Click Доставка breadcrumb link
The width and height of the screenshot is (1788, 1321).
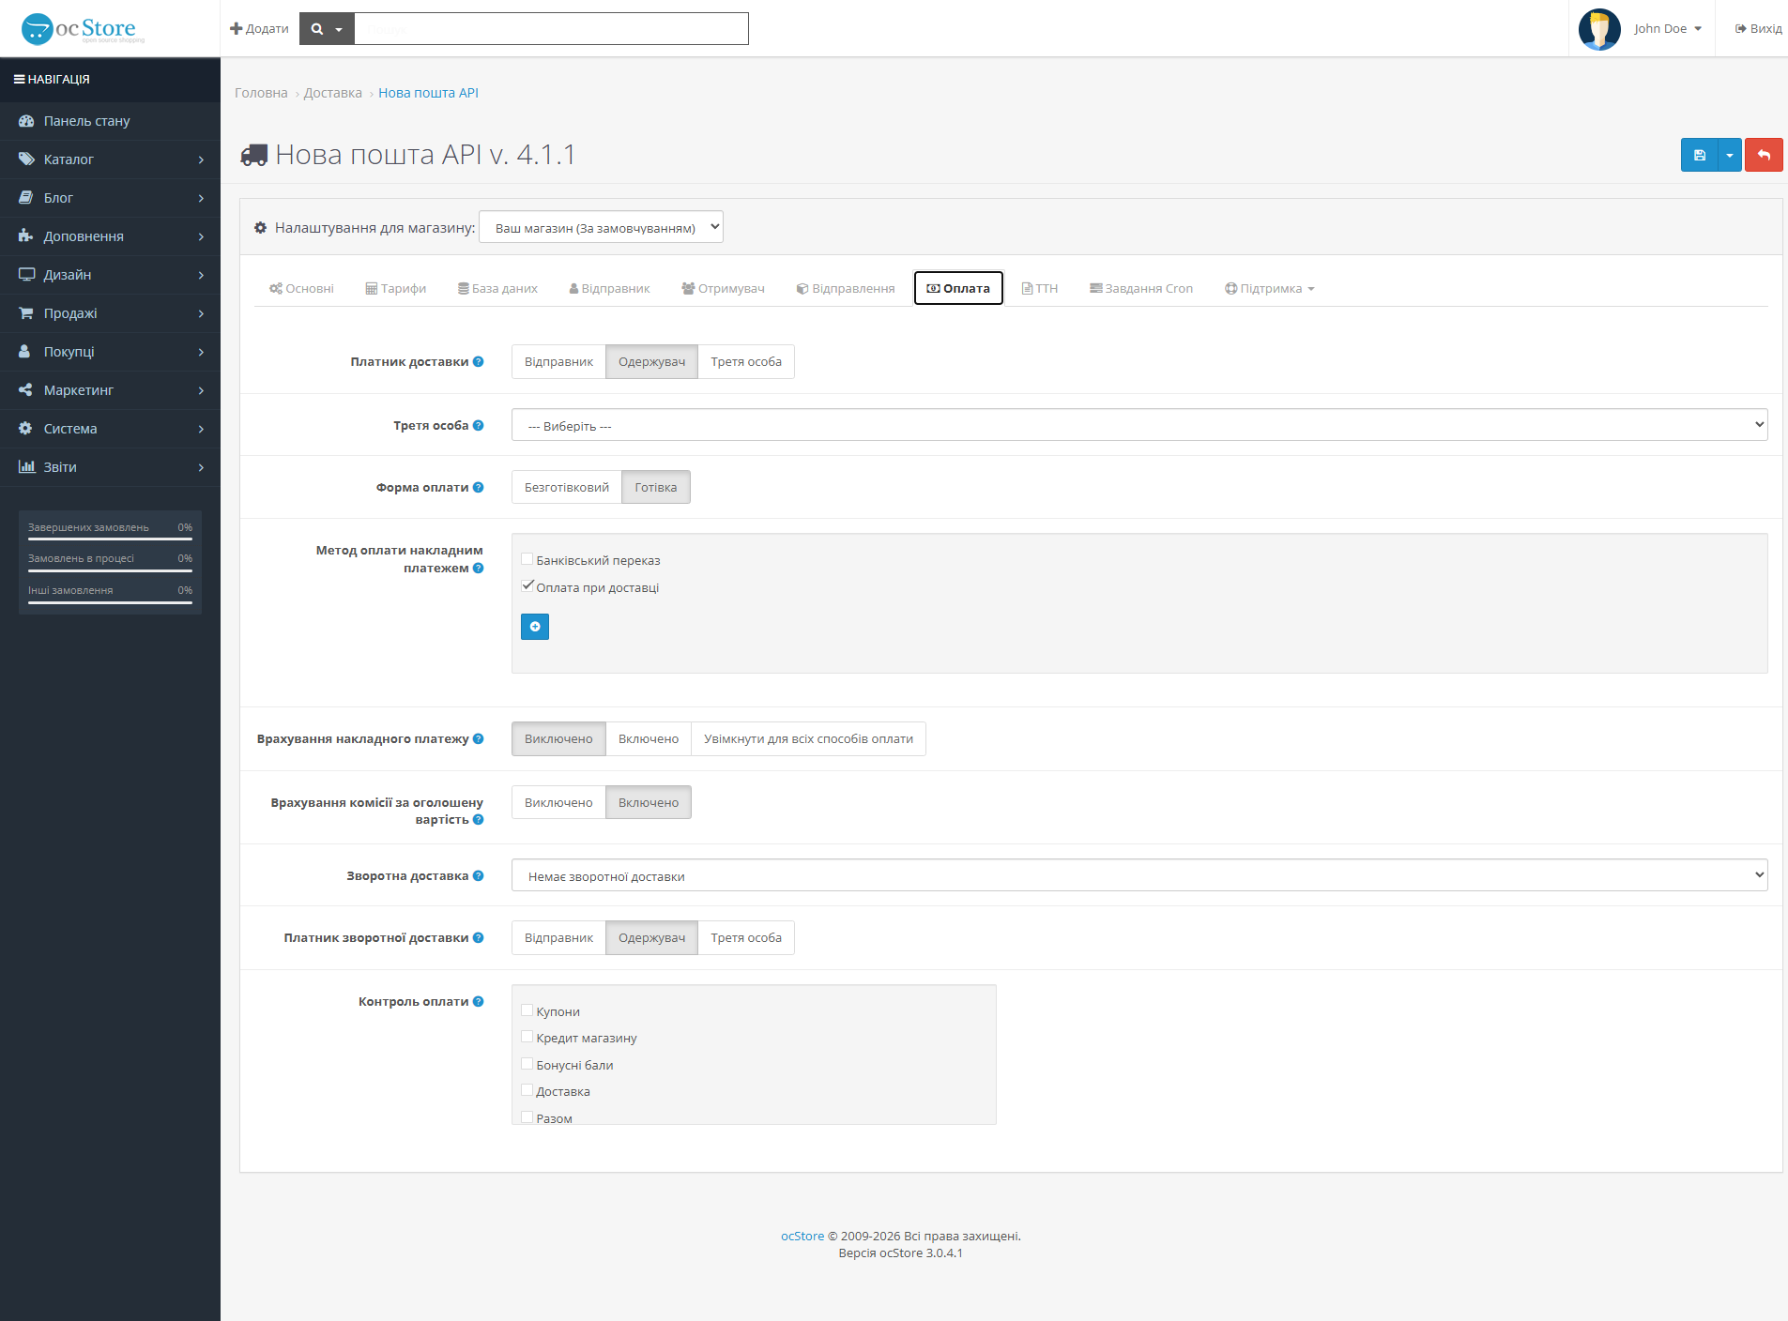[x=332, y=93]
